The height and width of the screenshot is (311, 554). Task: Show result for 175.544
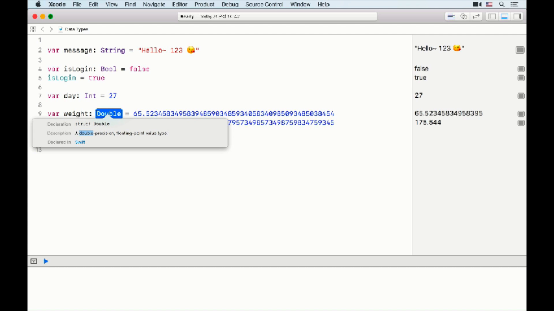tap(521, 123)
